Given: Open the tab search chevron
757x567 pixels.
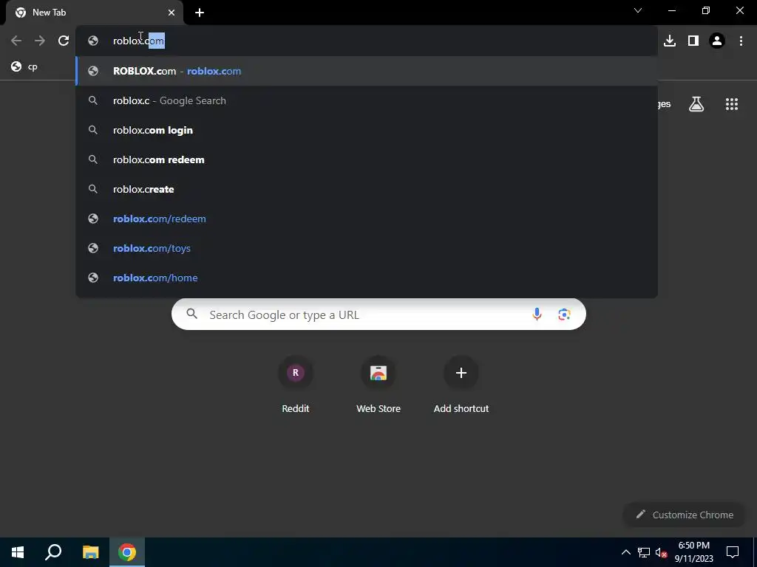Looking at the screenshot, I should pyautogui.click(x=638, y=10).
